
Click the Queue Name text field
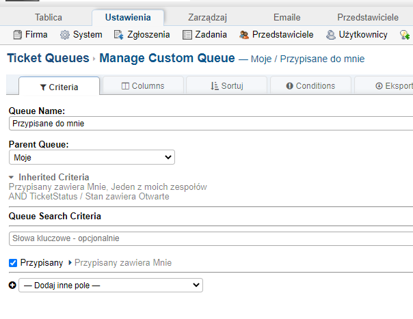pos(211,124)
